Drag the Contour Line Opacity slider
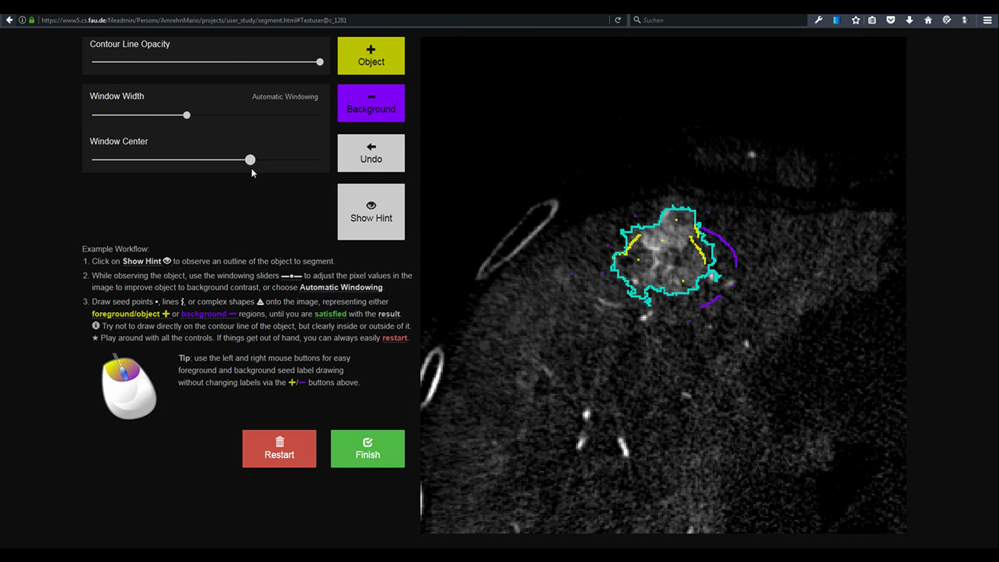 pos(319,62)
